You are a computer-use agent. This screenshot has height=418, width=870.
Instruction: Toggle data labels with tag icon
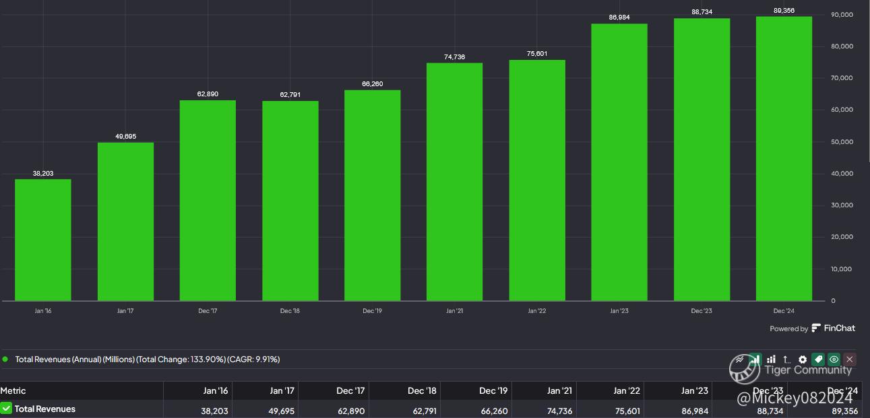pos(818,359)
